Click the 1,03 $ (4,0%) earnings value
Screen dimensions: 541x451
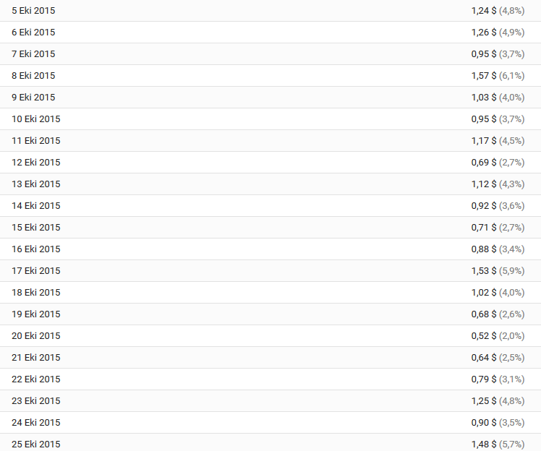498,98
